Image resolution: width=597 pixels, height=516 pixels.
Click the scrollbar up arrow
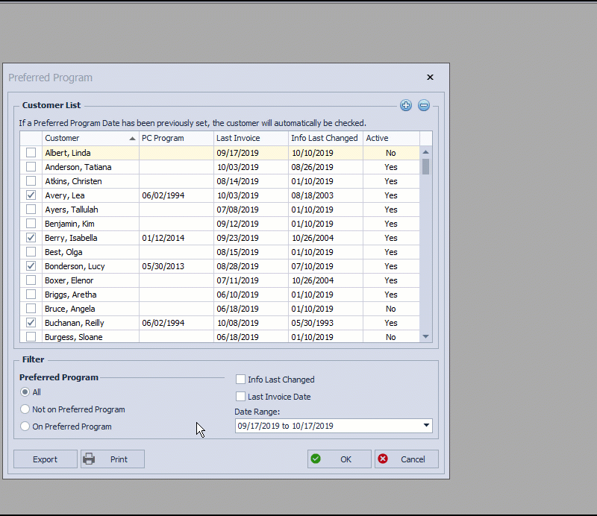pyautogui.click(x=425, y=152)
